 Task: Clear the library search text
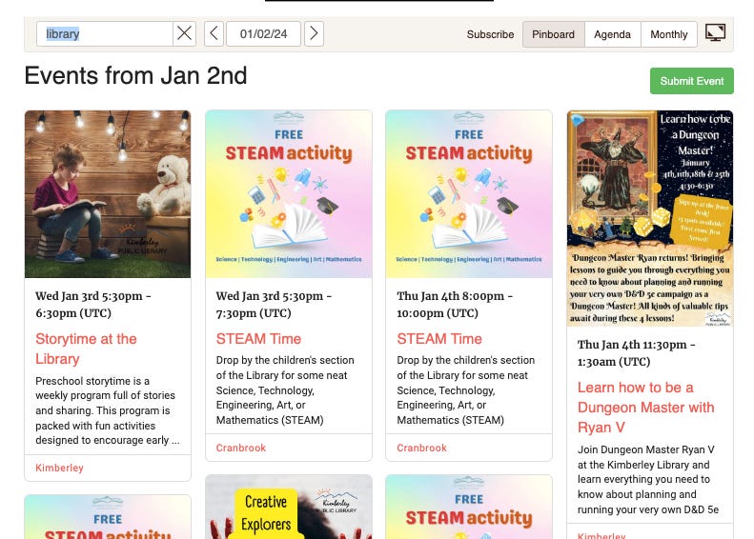tap(184, 33)
